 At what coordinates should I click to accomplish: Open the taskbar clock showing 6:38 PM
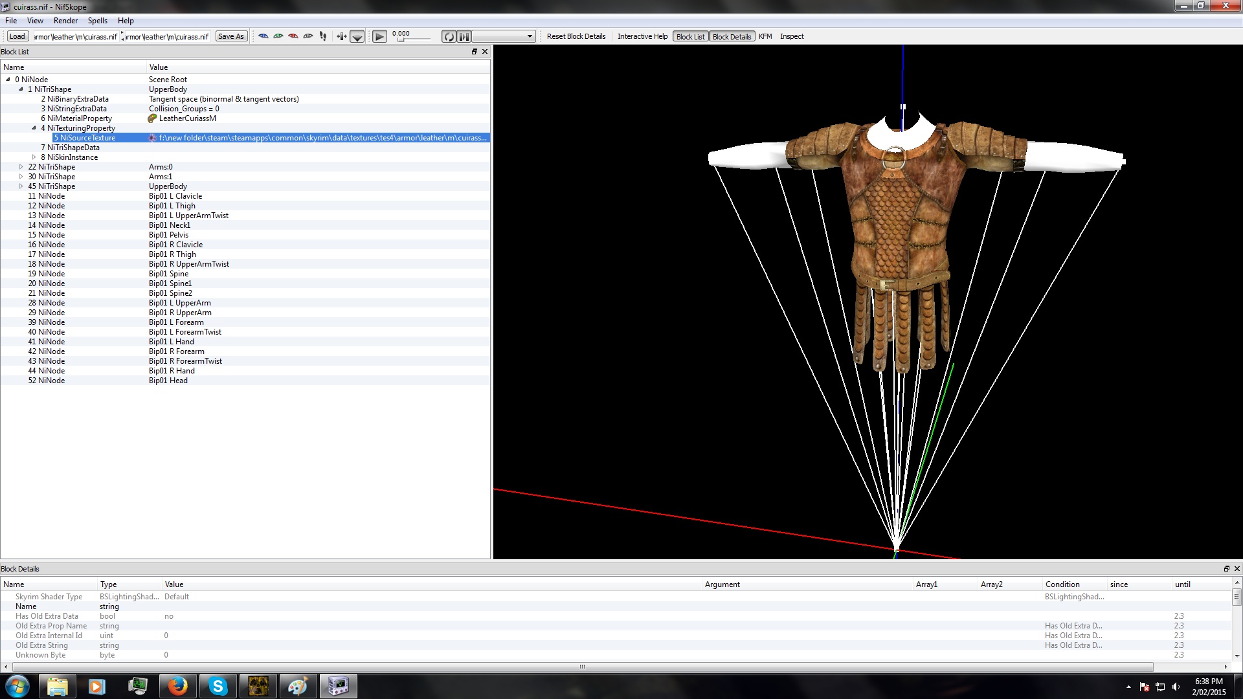tap(1209, 687)
